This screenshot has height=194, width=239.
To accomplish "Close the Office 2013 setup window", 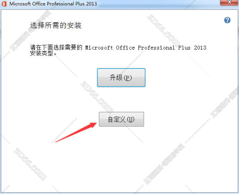I will point(229,3).
